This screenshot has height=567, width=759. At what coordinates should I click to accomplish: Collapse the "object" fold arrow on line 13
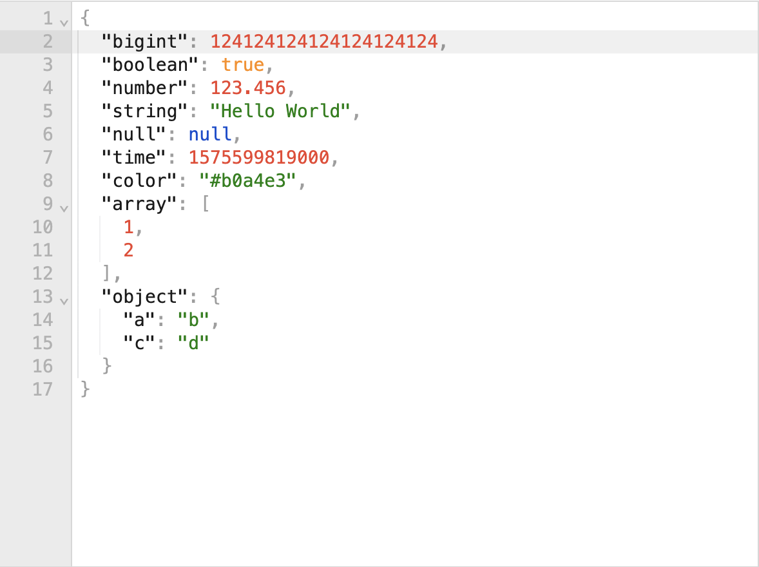click(64, 302)
